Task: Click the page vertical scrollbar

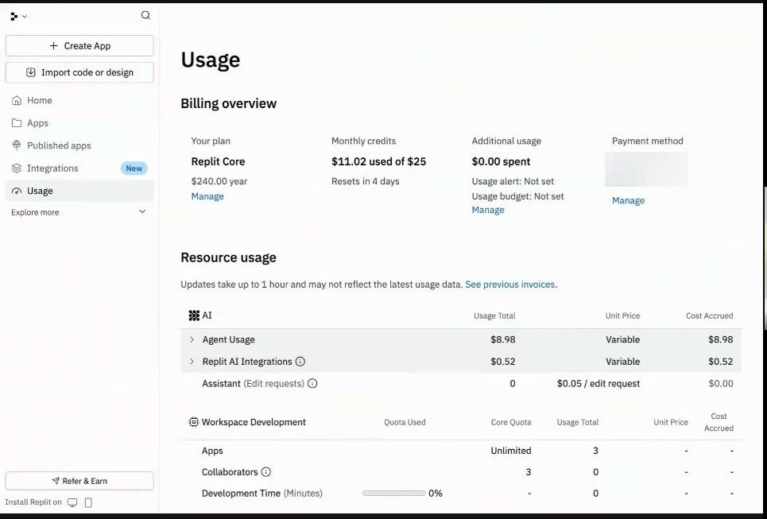Action: [765, 258]
